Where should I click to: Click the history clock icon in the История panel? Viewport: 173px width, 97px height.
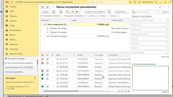(x=35, y=78)
